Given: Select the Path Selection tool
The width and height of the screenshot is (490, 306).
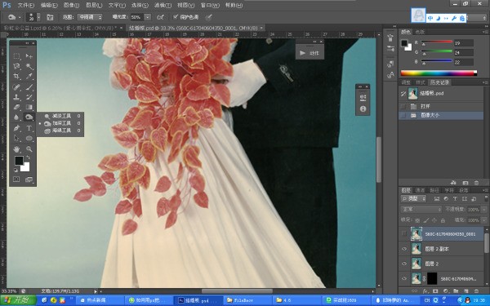Looking at the screenshot, I should [16, 138].
